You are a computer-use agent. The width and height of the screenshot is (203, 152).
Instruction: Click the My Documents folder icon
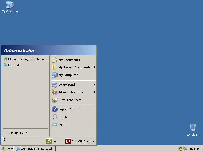[54, 60]
